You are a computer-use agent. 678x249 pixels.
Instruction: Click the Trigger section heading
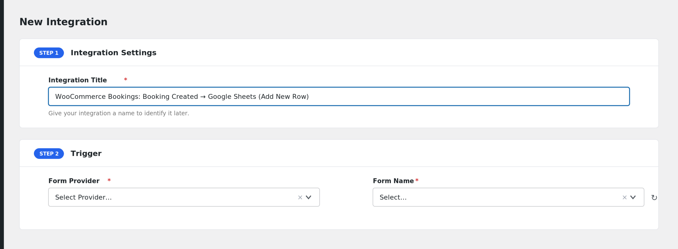86,154
